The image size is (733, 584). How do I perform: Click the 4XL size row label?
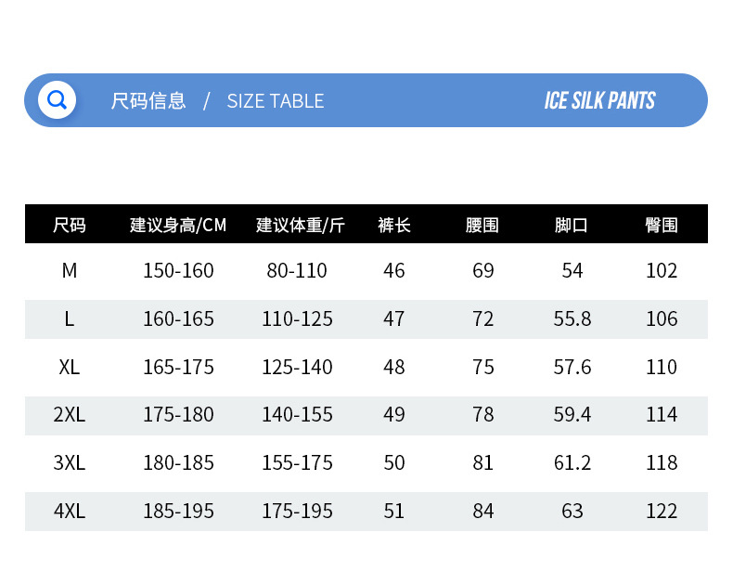70,511
